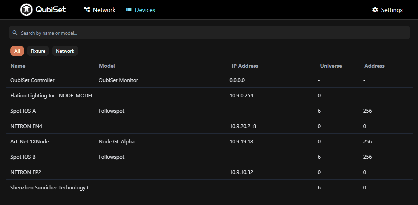
Task: Click the Devices list icon
Action: (129, 10)
